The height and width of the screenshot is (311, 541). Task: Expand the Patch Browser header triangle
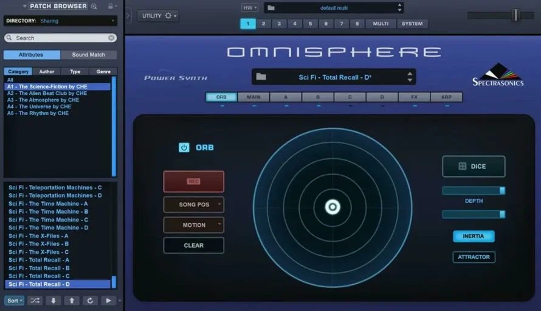pos(24,6)
